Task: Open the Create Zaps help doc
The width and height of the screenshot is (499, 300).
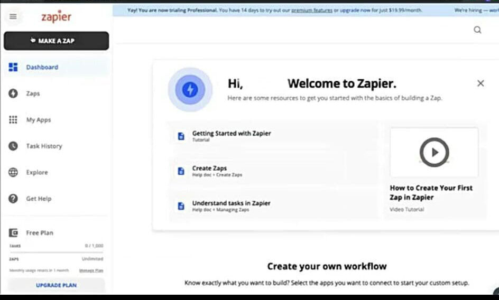Action: tap(209, 168)
